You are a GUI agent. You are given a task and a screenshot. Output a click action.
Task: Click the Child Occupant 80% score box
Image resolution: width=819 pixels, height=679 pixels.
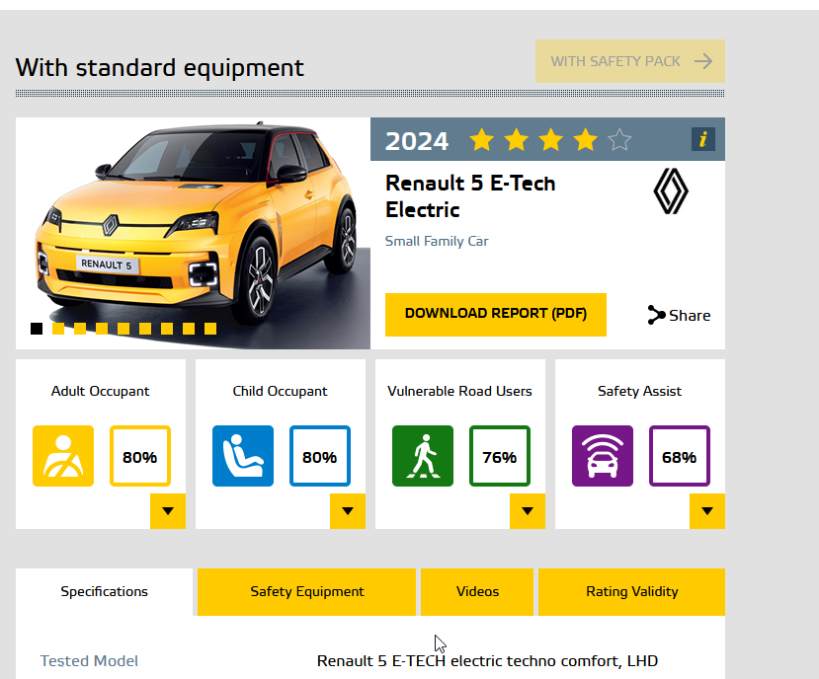coord(320,456)
